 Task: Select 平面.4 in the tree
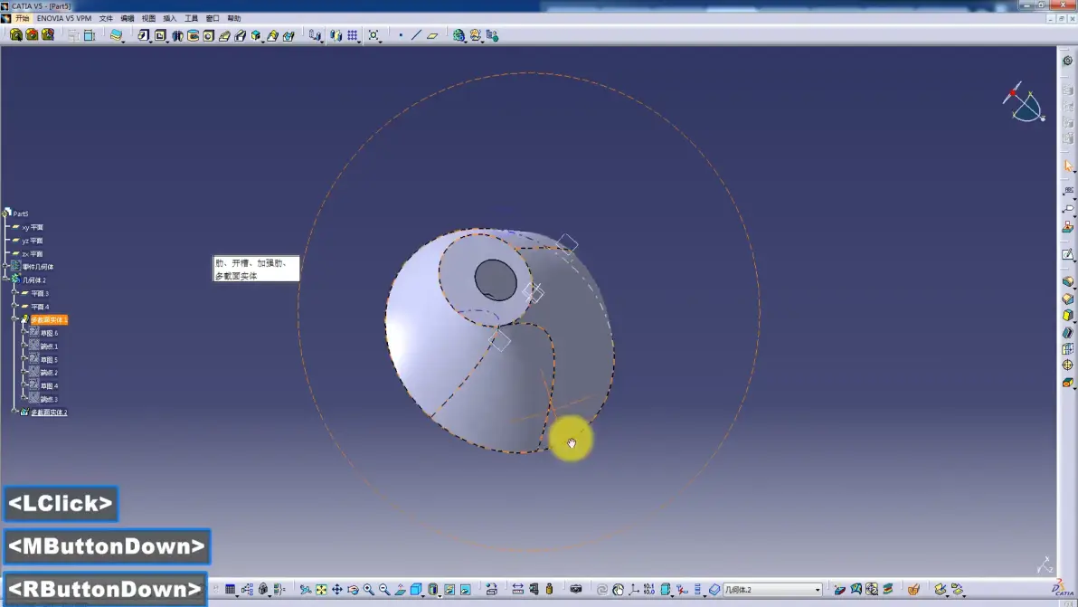[x=40, y=307]
